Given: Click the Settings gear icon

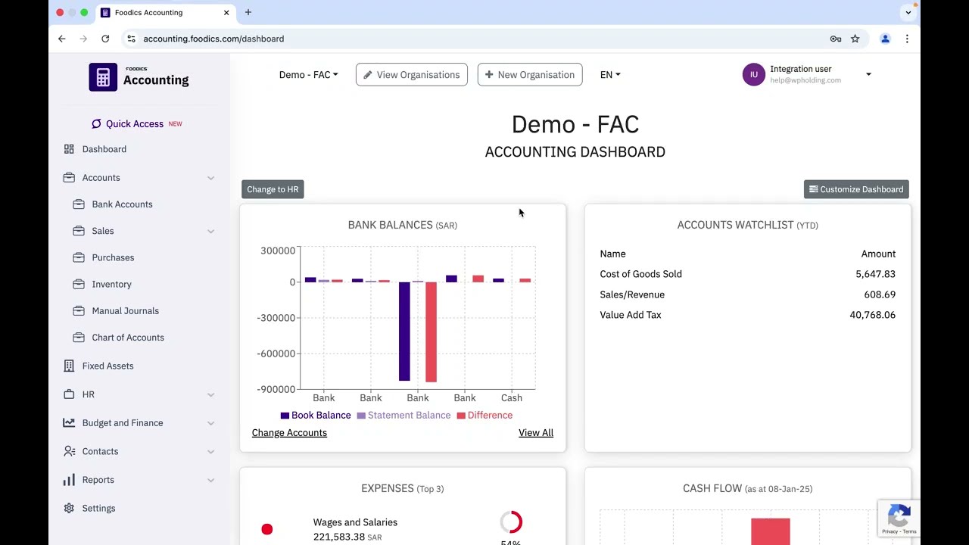Looking at the screenshot, I should click(69, 508).
